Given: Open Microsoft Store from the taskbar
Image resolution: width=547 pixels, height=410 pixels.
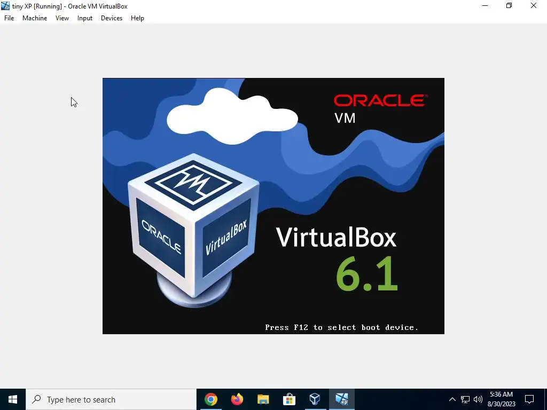Looking at the screenshot, I should coord(289,399).
